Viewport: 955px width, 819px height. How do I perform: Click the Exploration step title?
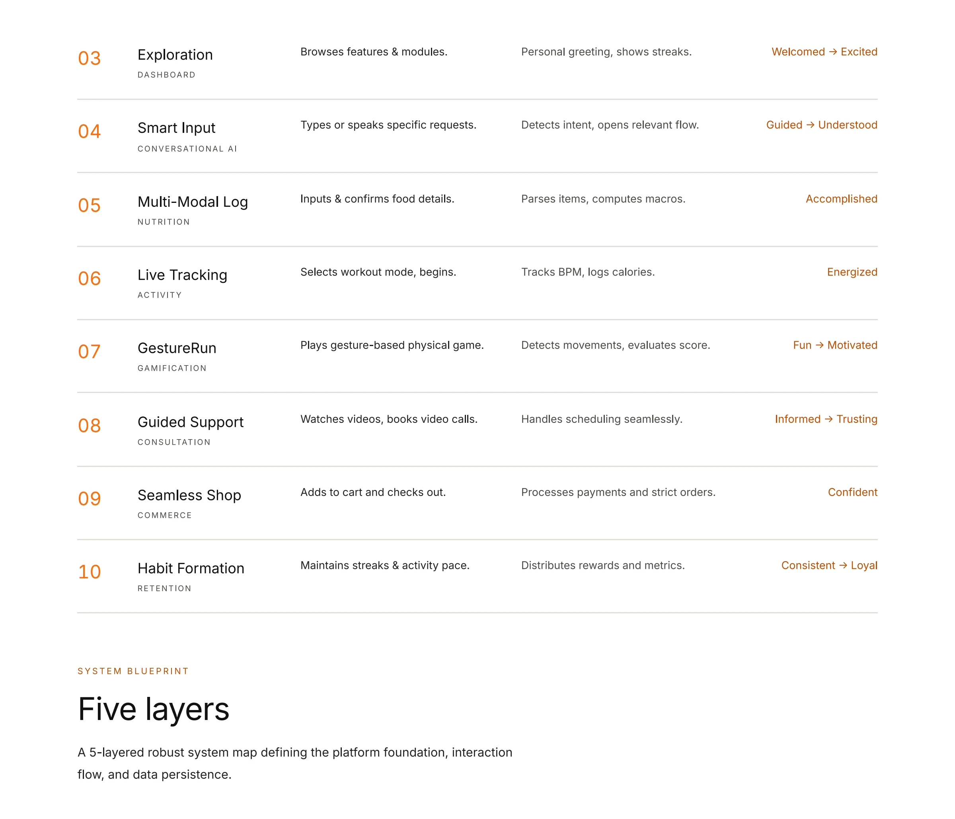[x=175, y=55]
